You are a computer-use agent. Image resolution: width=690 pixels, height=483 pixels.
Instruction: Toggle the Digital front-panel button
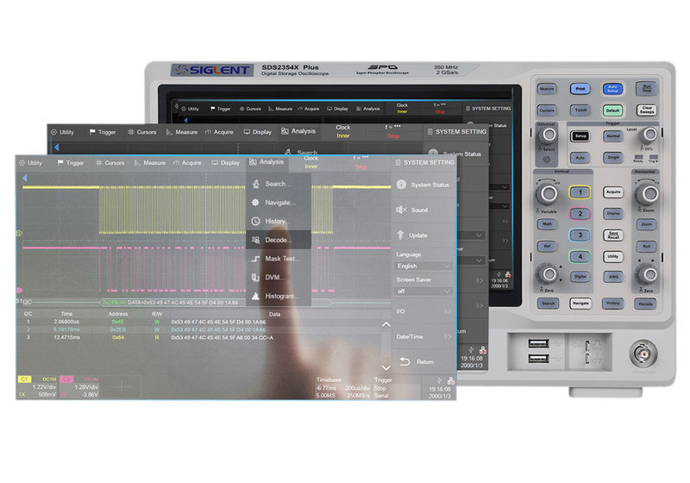[x=580, y=277]
